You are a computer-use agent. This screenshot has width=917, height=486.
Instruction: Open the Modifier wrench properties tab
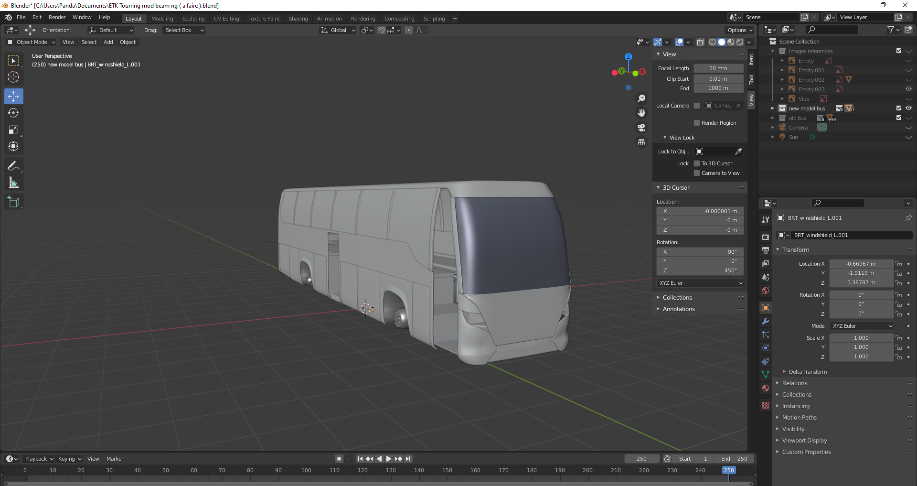click(766, 321)
